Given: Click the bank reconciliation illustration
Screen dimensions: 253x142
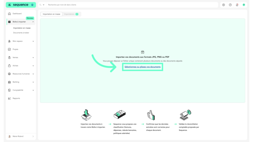Looking at the screenshot, I should click(x=185, y=115).
